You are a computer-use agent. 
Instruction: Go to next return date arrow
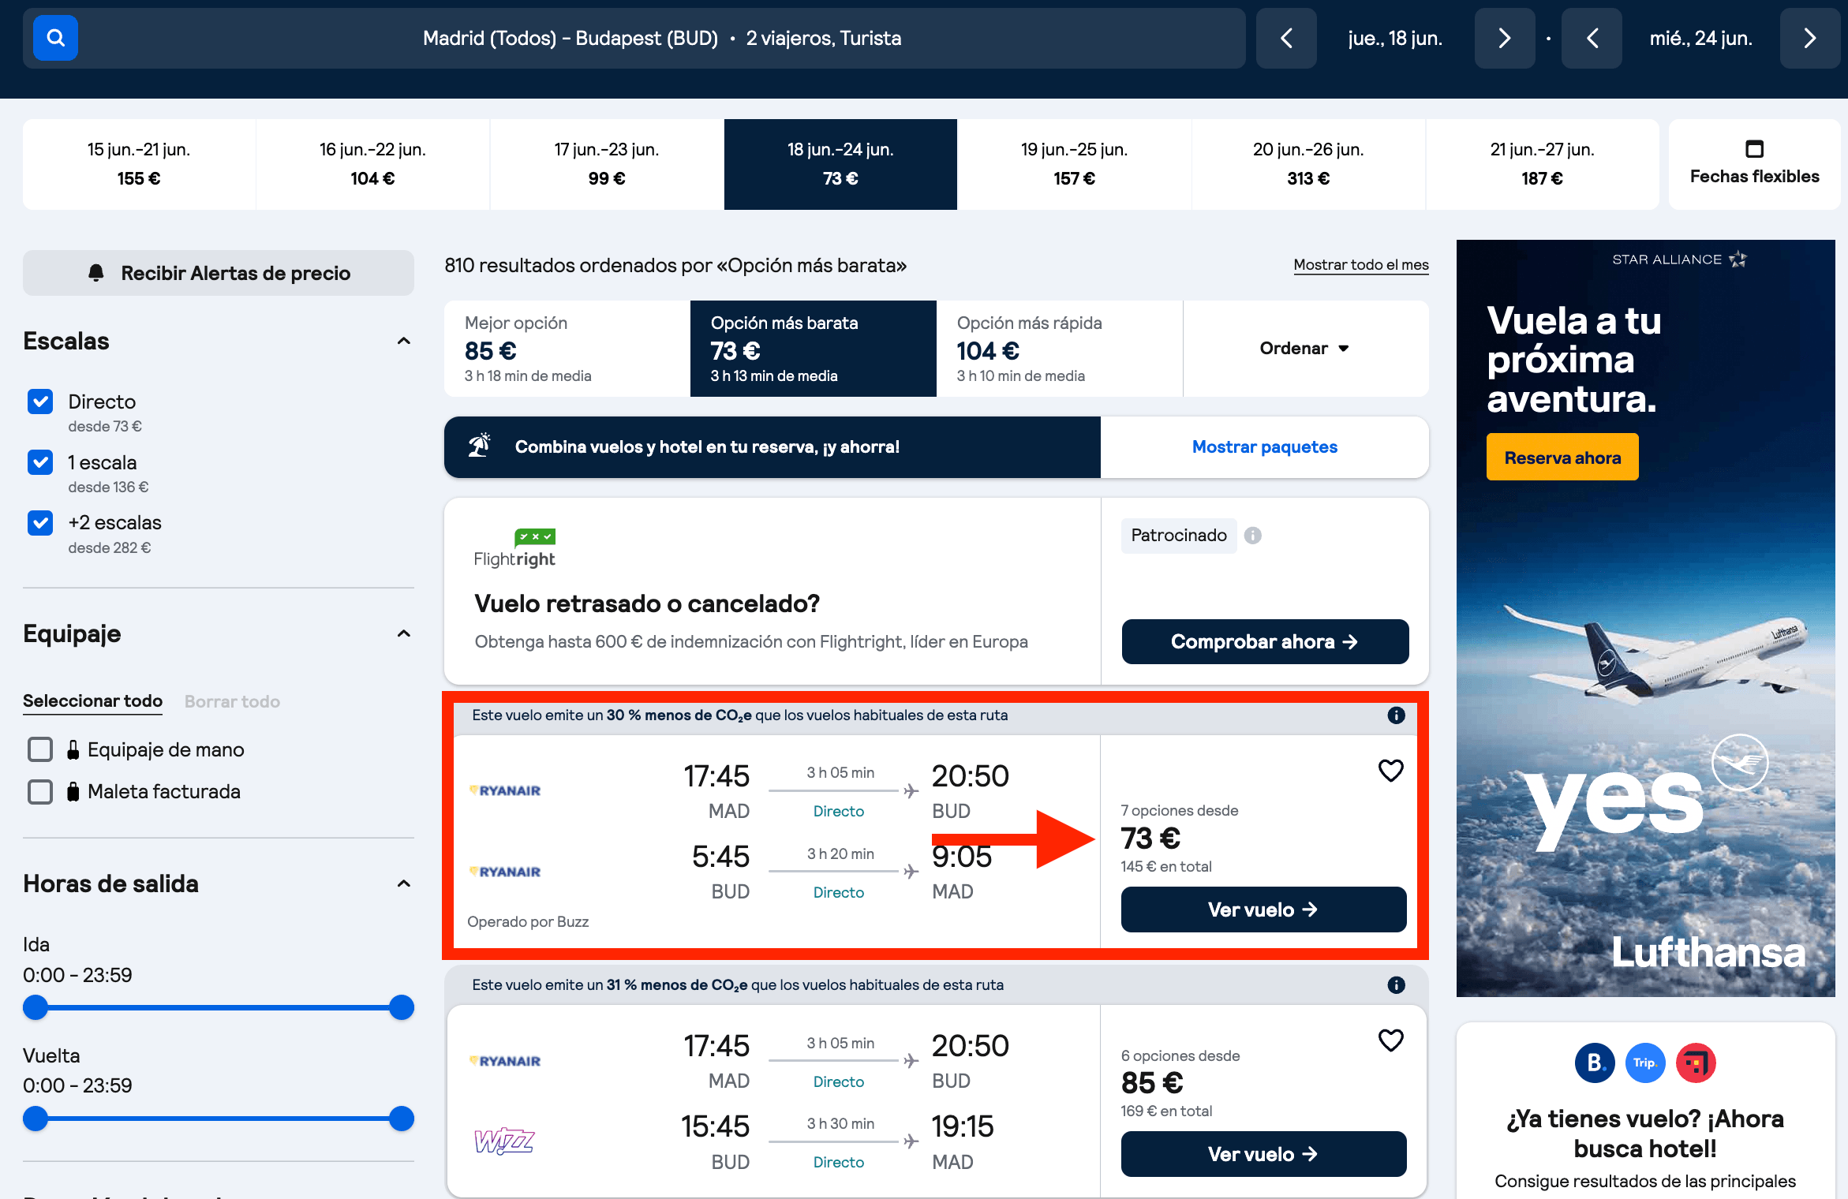point(1810,38)
